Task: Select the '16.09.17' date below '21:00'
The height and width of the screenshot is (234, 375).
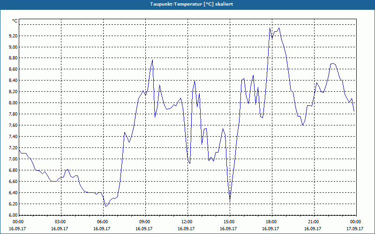Action: click(313, 228)
